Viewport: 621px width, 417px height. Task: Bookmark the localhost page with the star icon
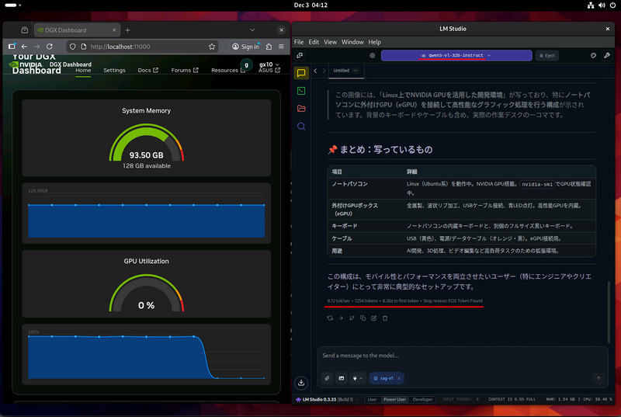[212, 47]
